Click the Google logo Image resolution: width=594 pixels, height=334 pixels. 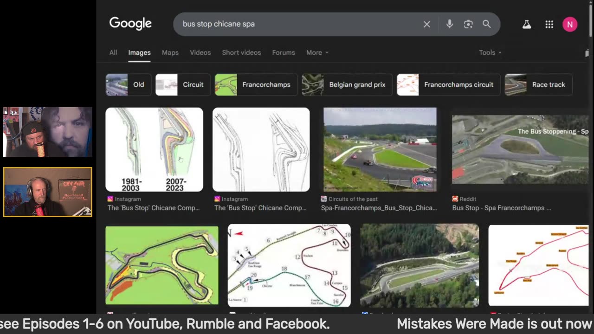pos(130,24)
